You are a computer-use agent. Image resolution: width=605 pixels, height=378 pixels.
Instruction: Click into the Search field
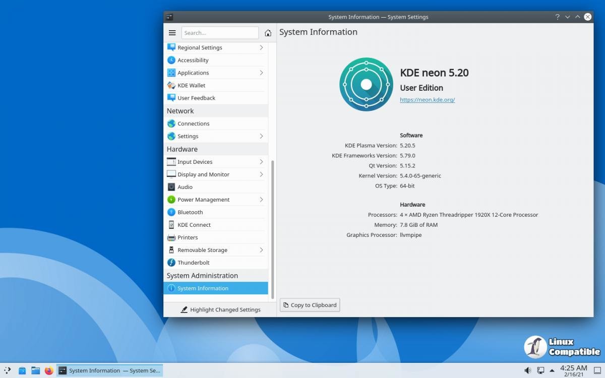(x=220, y=33)
